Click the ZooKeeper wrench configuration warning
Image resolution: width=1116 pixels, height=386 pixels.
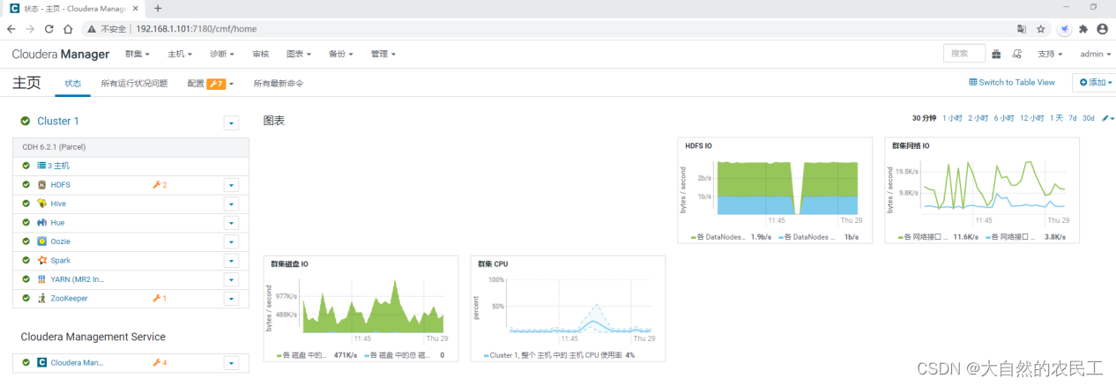tap(160, 299)
